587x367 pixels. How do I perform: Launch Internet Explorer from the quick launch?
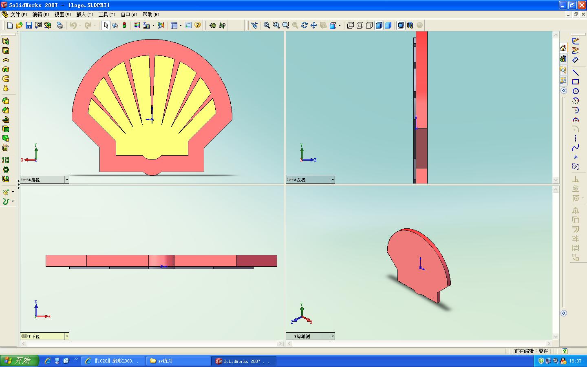(48, 361)
